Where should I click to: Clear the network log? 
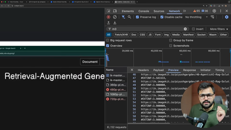point(115,17)
